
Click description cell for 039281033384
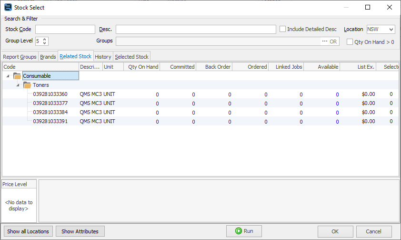91,112
